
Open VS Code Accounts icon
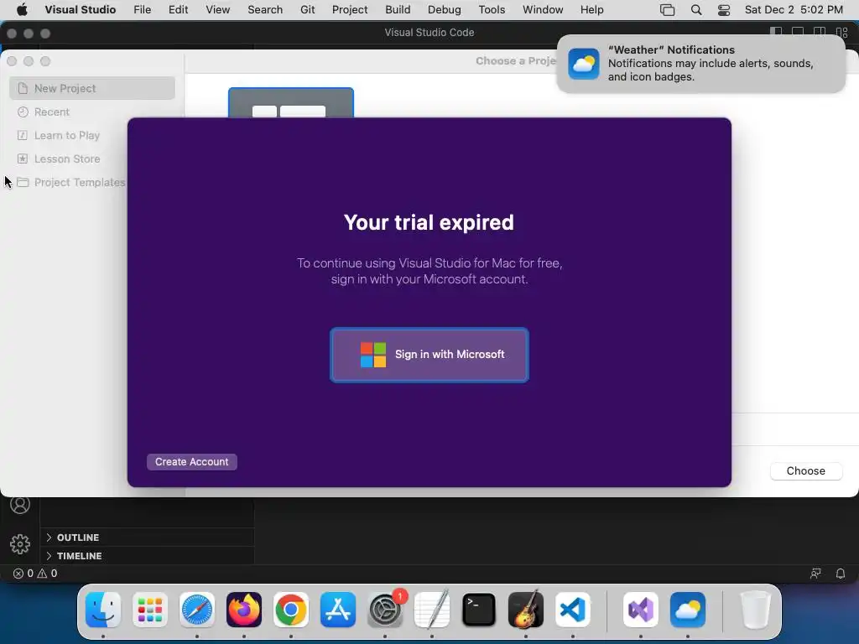pos(20,504)
